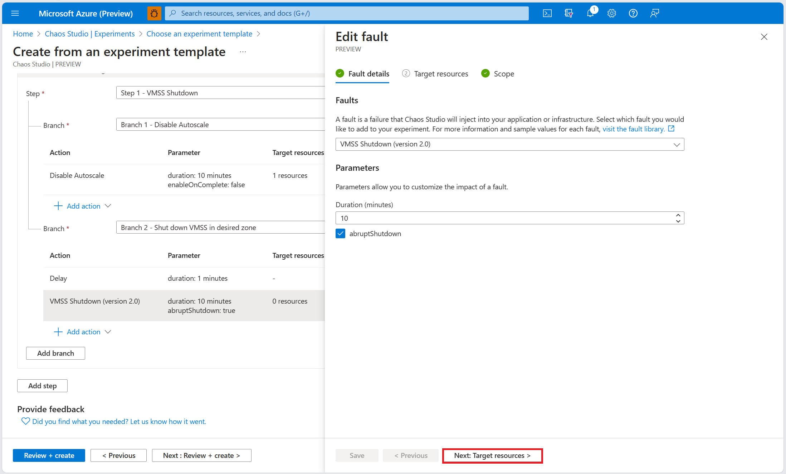Expand Add action under Branch 2
The width and height of the screenshot is (786, 474).
coord(83,332)
